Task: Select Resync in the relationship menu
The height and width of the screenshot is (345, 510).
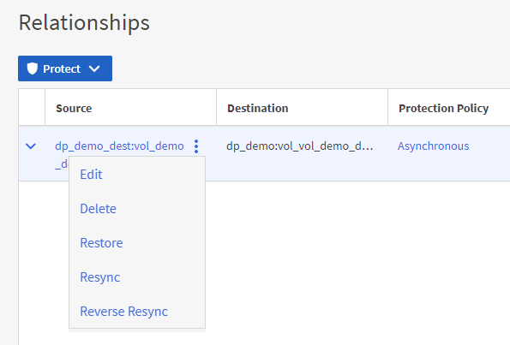Action: coord(99,277)
